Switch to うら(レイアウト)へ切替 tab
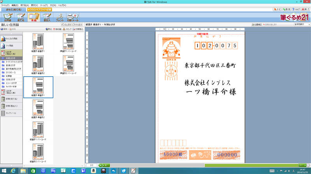311x174 pixels. 40,9
